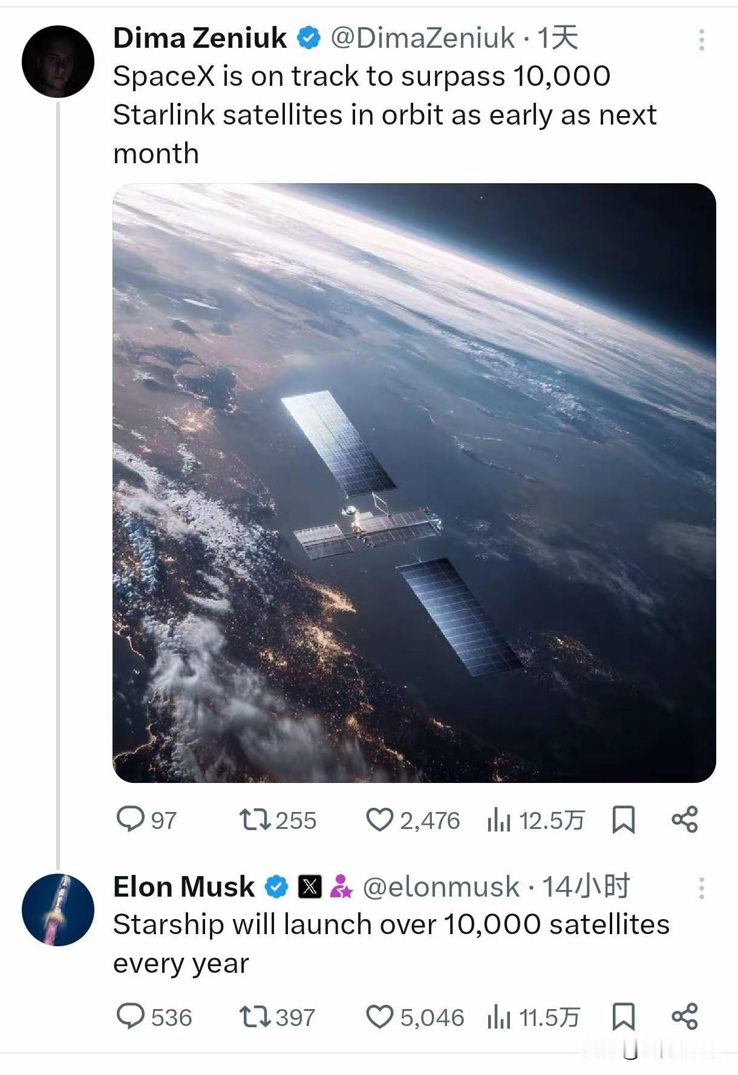Open more options menu on Elon's reply
The image size is (738, 1075).
702,886
